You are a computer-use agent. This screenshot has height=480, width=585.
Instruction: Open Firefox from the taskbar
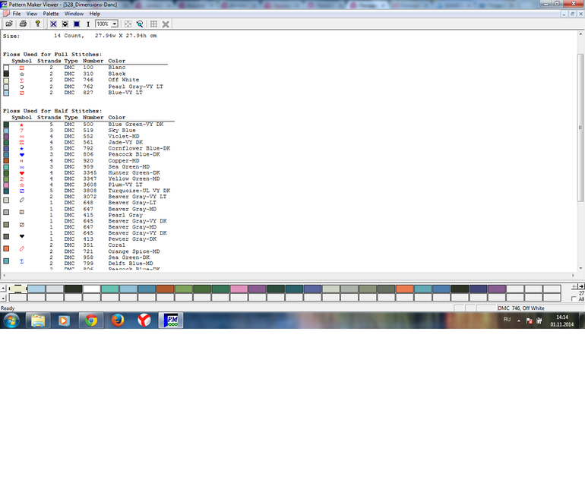[x=117, y=321]
